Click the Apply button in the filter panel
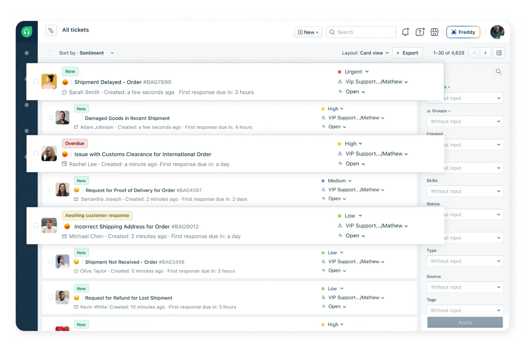Screen dimensions: 526x350 click(x=465, y=322)
